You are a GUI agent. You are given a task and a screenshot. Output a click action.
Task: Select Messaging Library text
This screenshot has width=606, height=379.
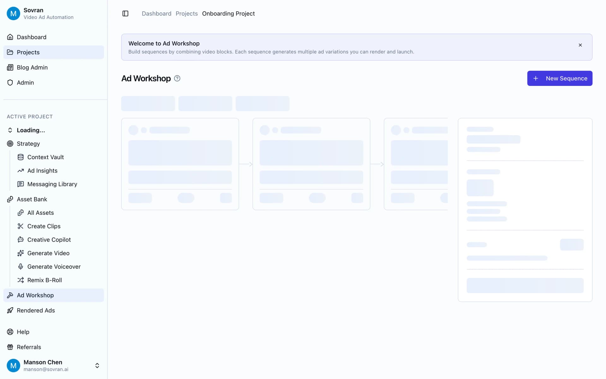pos(52,184)
